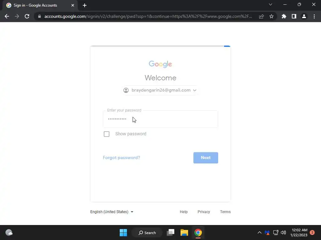Click the Google logo on the card

click(x=160, y=64)
